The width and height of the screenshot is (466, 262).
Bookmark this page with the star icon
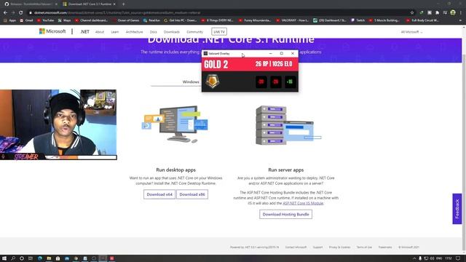412,13
